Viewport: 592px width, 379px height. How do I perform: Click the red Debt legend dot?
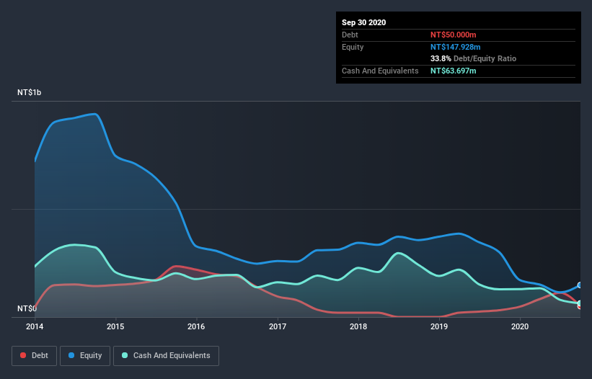tap(23, 355)
